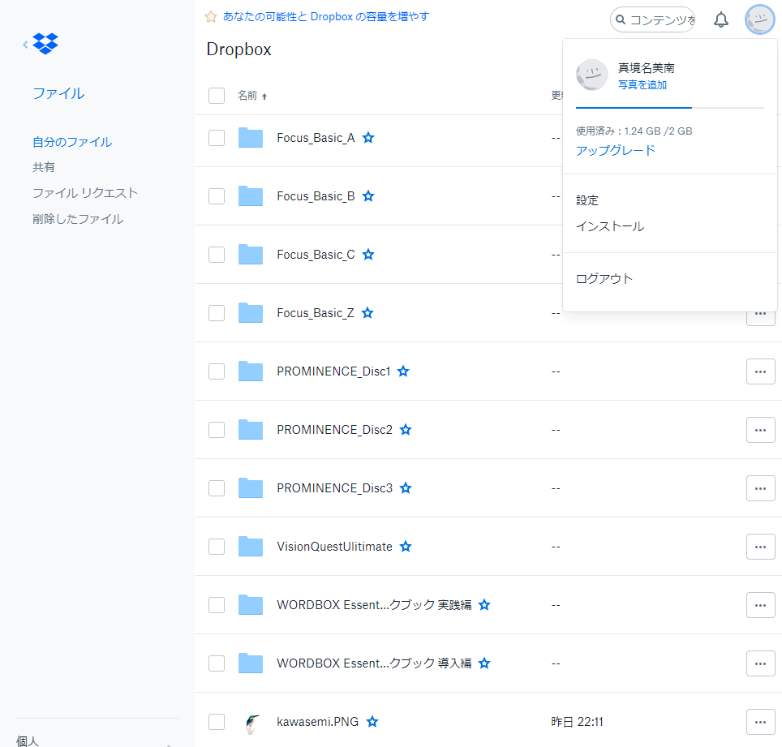Open notifications bell icon
The image size is (782, 747).
pos(720,20)
